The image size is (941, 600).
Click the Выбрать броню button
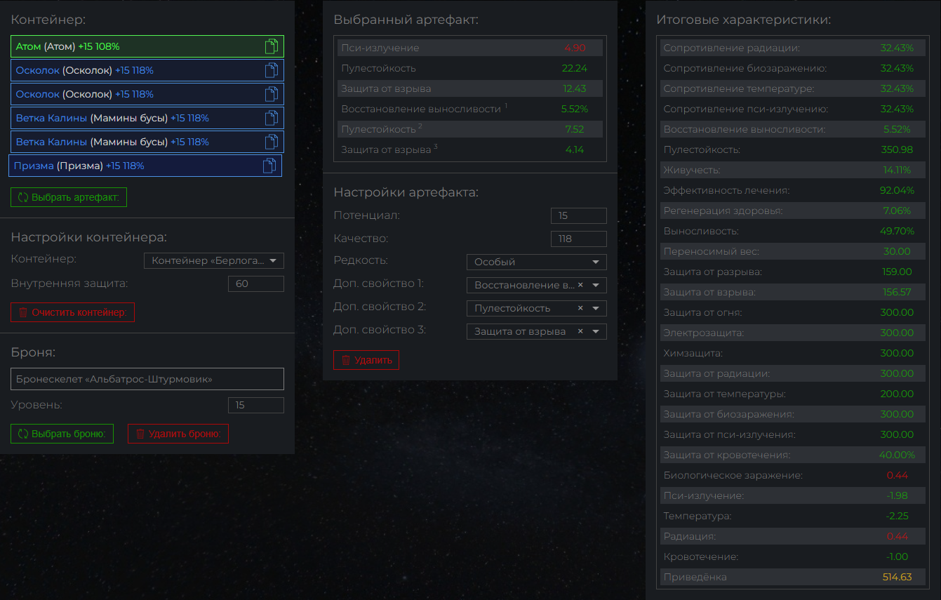62,434
